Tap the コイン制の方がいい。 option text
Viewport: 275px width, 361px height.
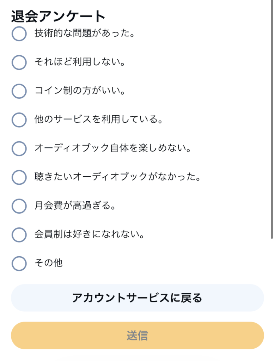[80, 91]
